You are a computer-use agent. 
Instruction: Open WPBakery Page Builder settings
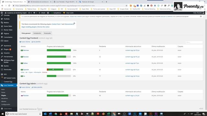click(9, 61)
